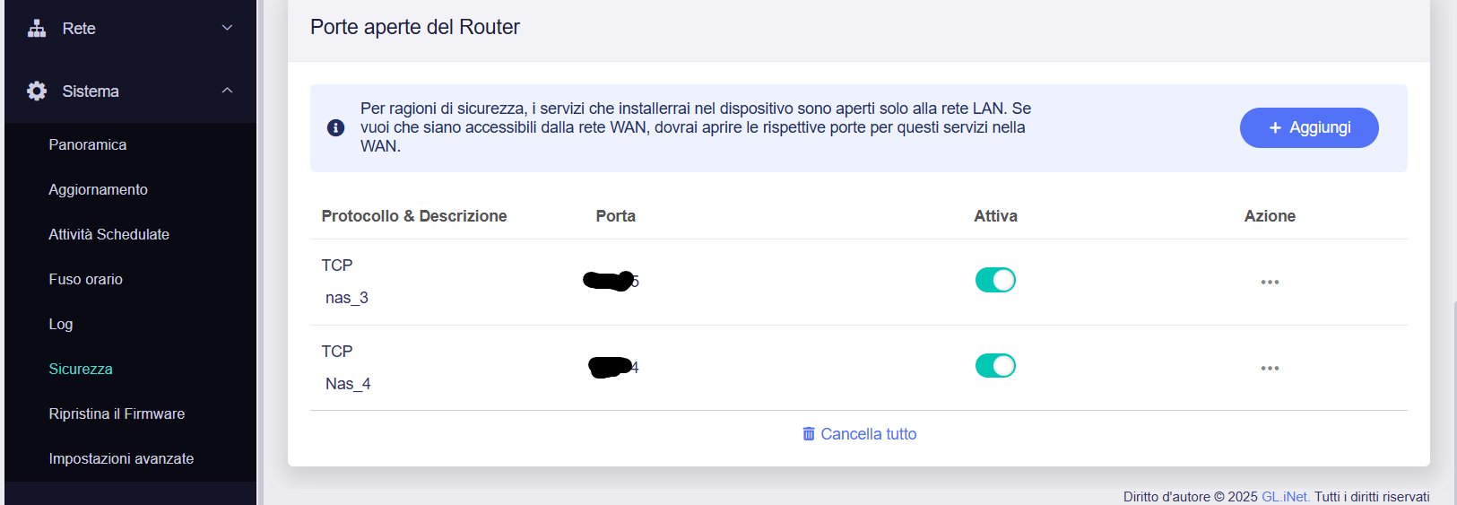This screenshot has height=505, width=1457.
Task: Click the Cancella tutto link
Action: point(868,434)
